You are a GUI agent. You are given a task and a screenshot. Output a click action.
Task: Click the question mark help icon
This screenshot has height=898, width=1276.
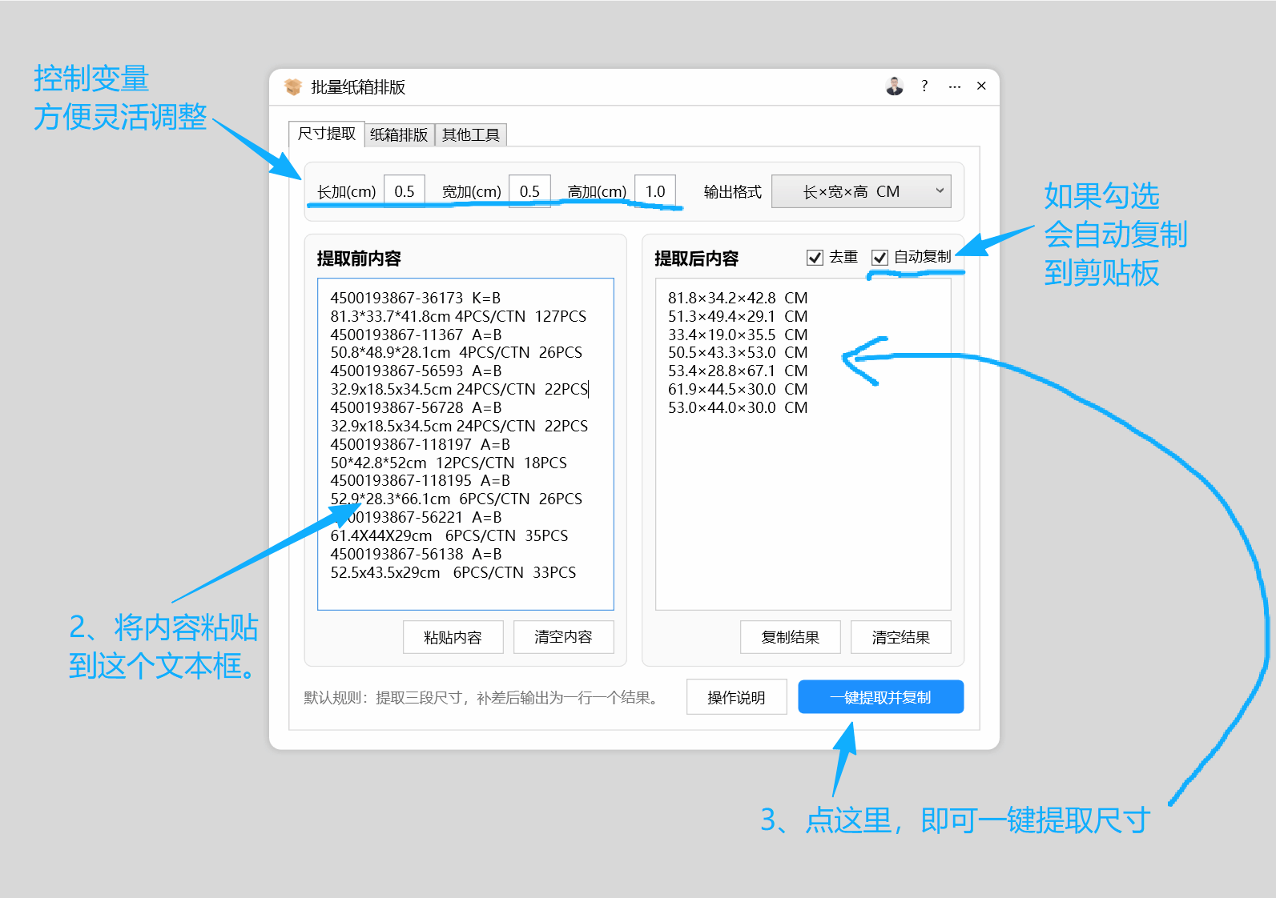tap(924, 86)
